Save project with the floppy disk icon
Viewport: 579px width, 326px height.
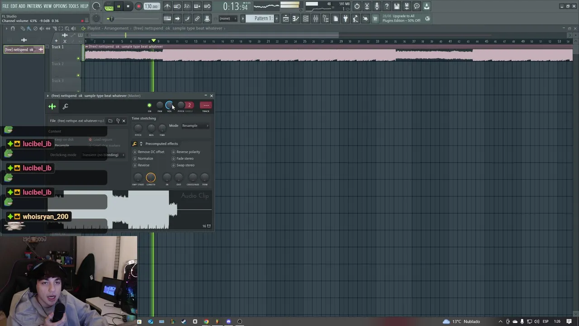click(x=397, y=6)
